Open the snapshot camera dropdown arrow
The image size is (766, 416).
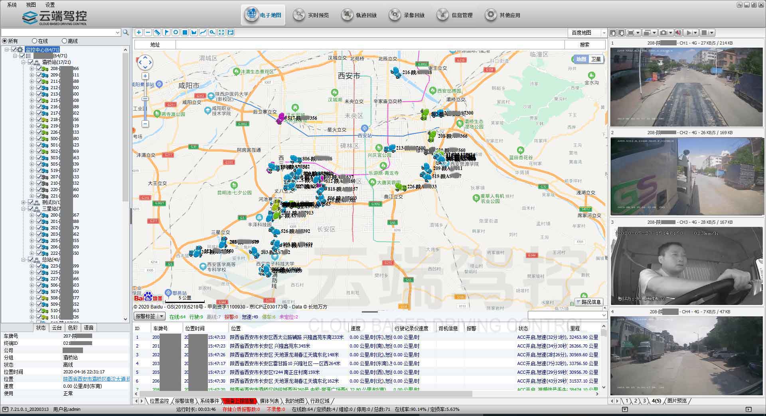coord(670,33)
